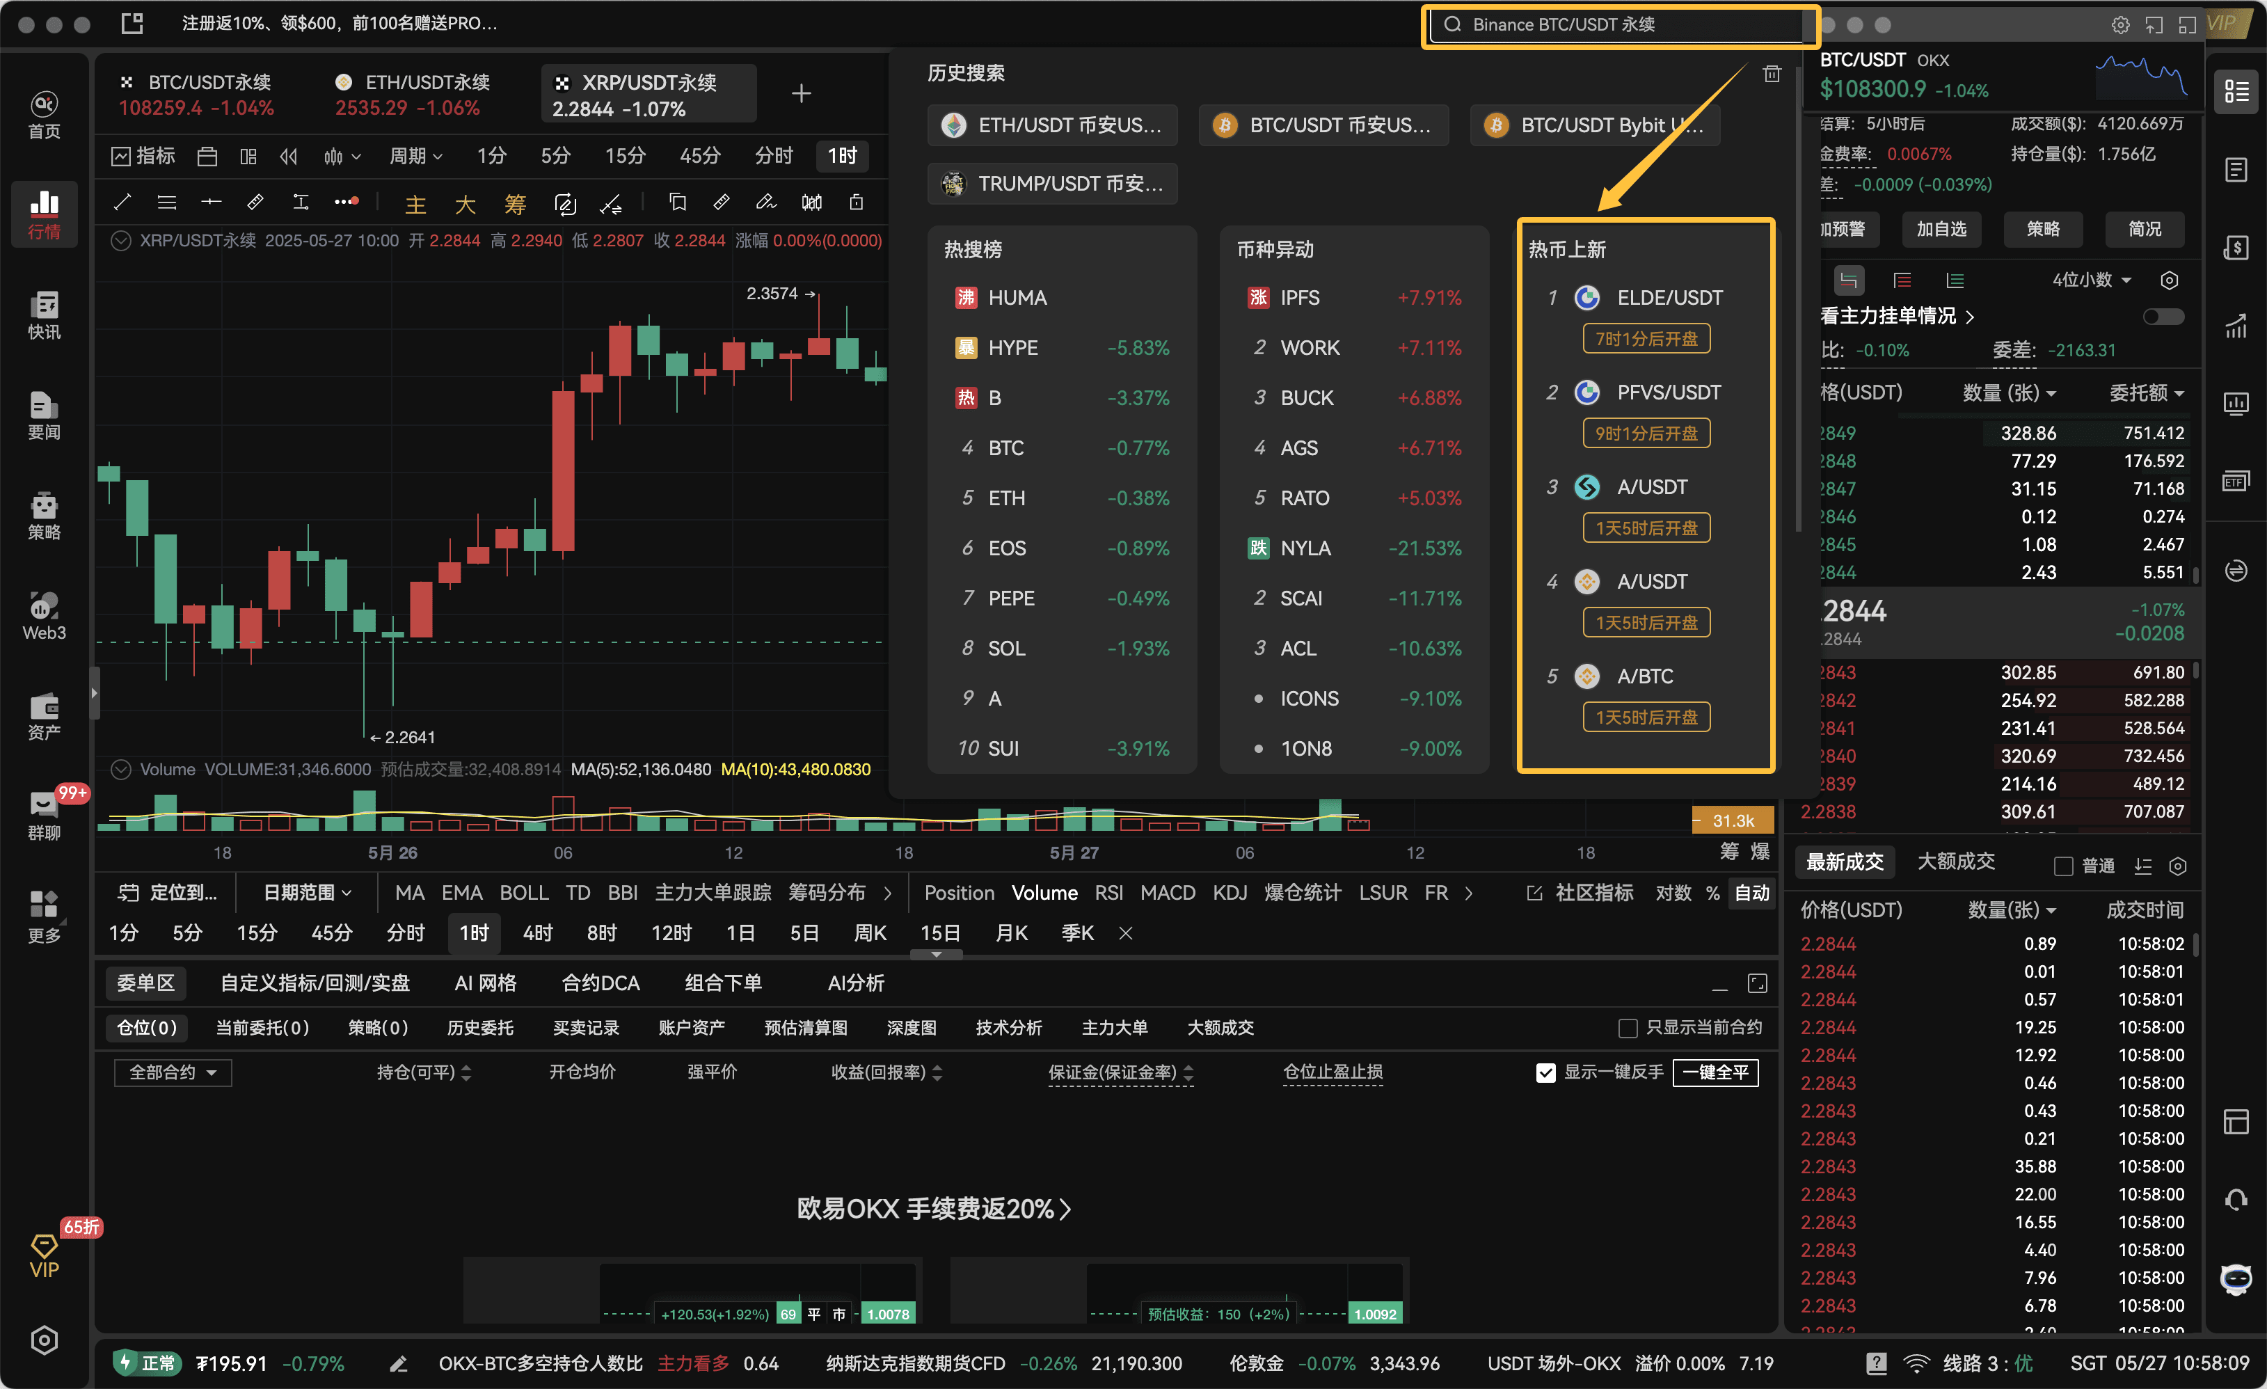Open the AI assistant robot icon
Viewport: 2267px width, 1389px height.
tap(2236, 1280)
